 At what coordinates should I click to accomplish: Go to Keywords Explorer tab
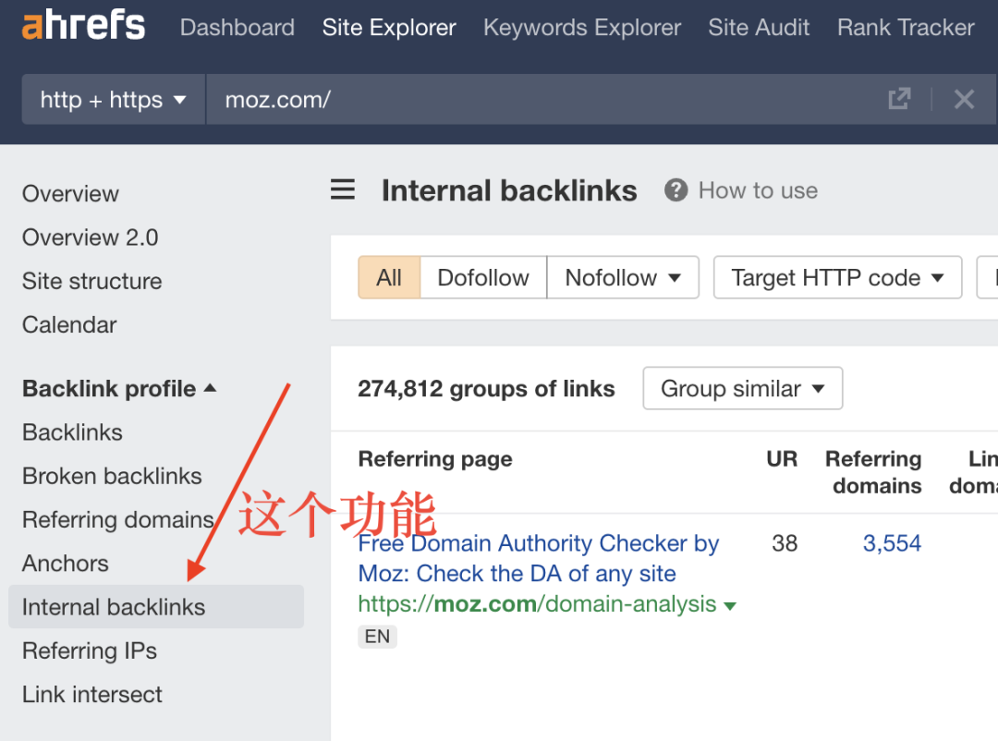tap(582, 28)
